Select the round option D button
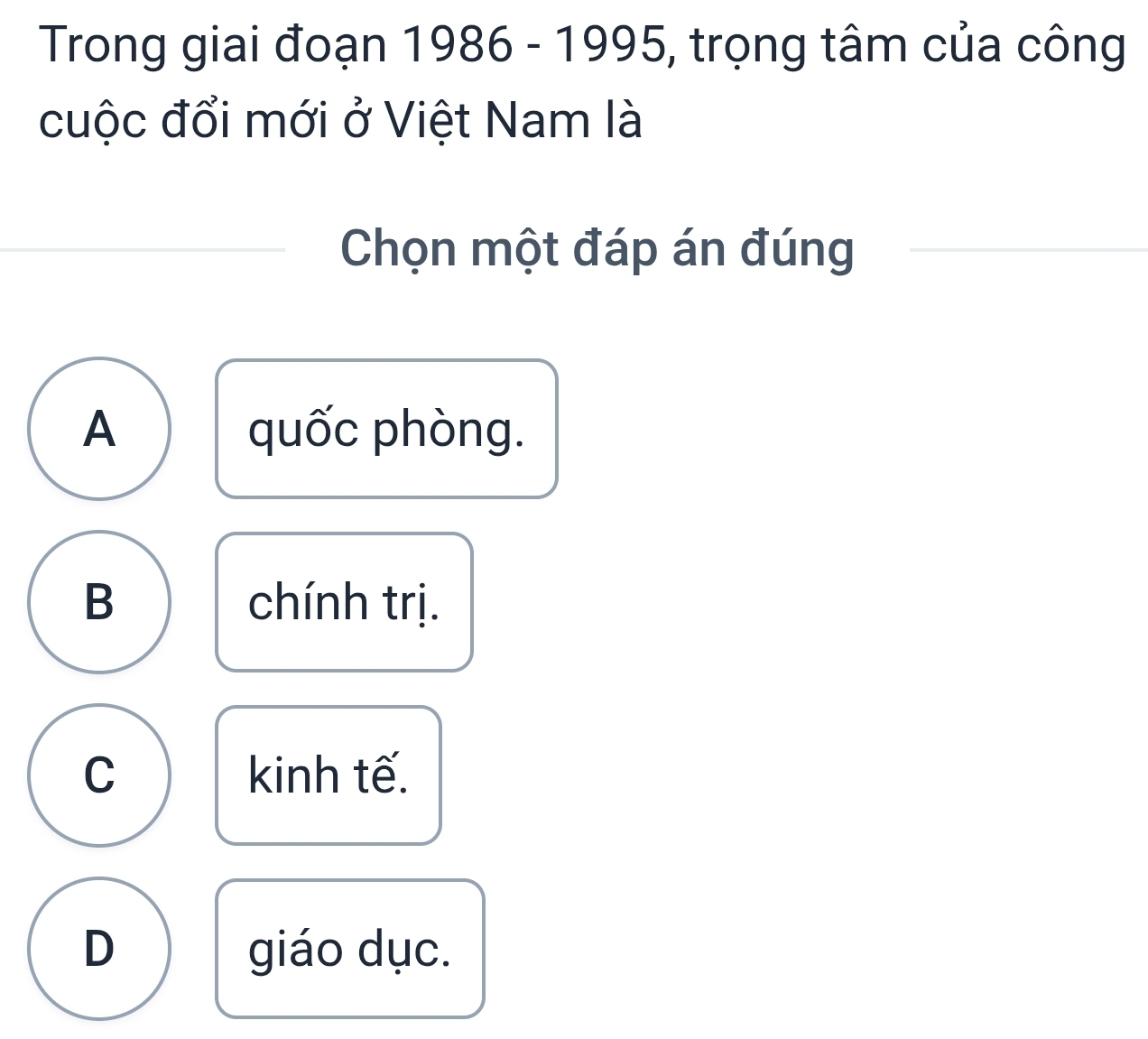This screenshot has height=1039, width=1148. click(x=99, y=949)
